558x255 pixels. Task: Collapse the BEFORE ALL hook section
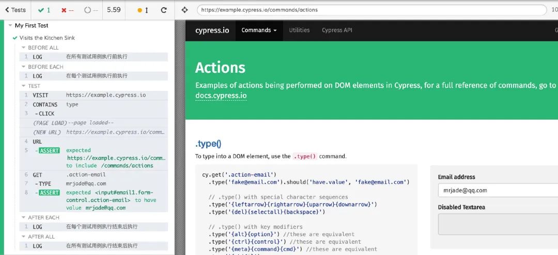pos(40,47)
